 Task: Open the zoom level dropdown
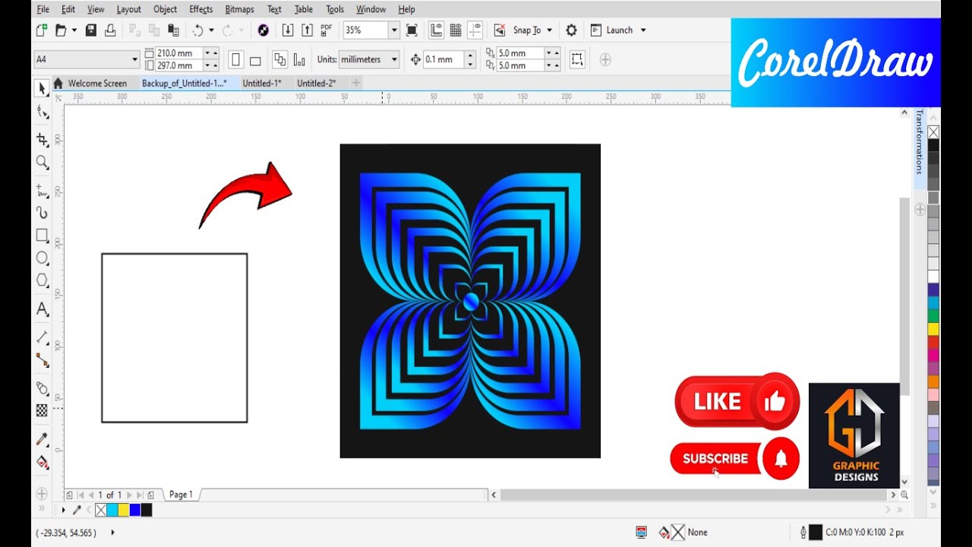tap(393, 30)
